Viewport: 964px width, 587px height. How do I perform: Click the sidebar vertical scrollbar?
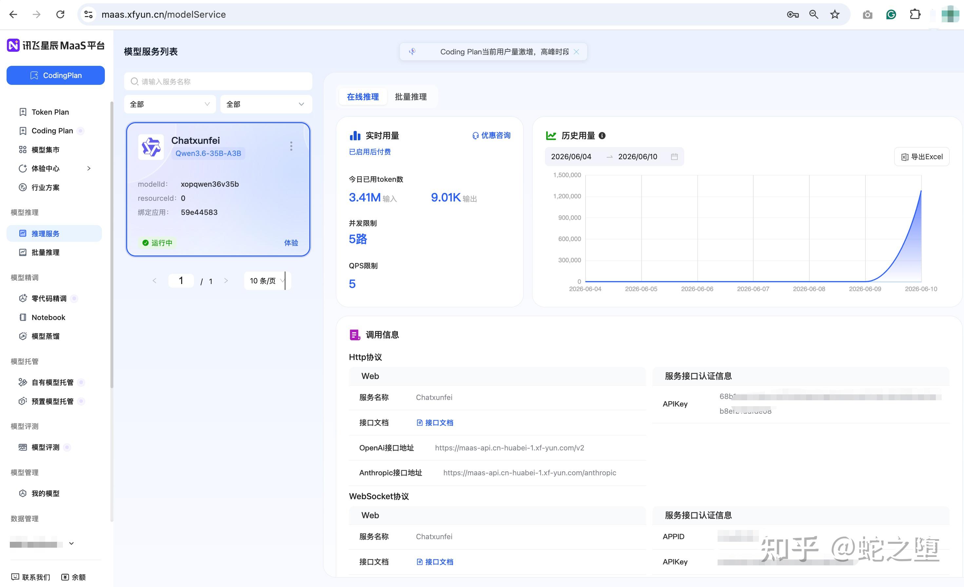(x=112, y=244)
